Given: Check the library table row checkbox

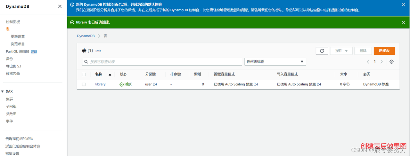Looking at the screenshot, I should 84,84.
